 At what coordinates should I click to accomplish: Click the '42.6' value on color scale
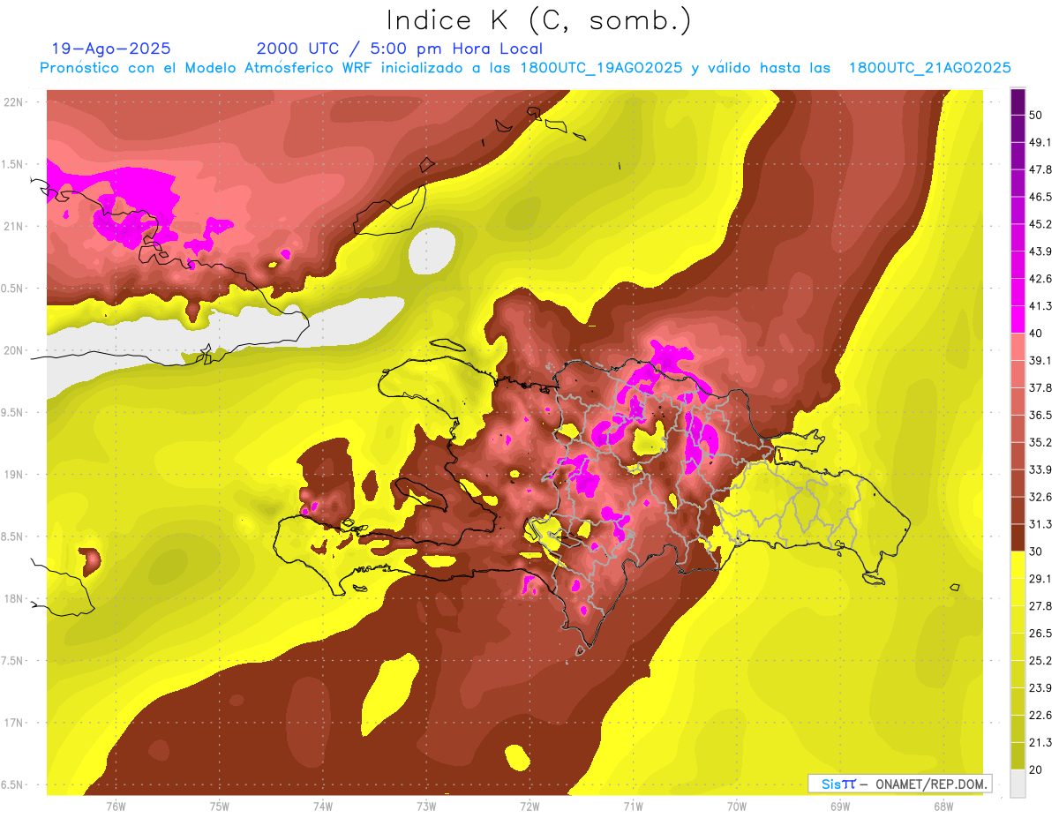coord(1040,279)
